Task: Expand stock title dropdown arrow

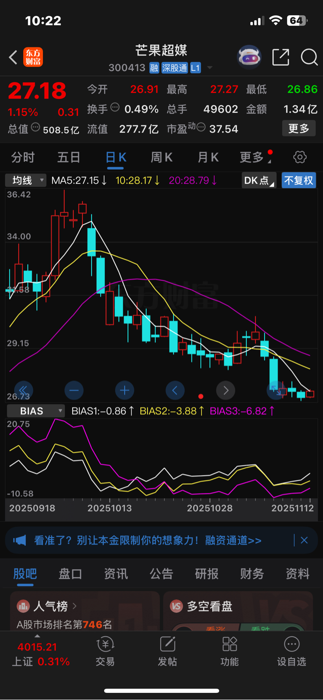Action: [x=210, y=68]
